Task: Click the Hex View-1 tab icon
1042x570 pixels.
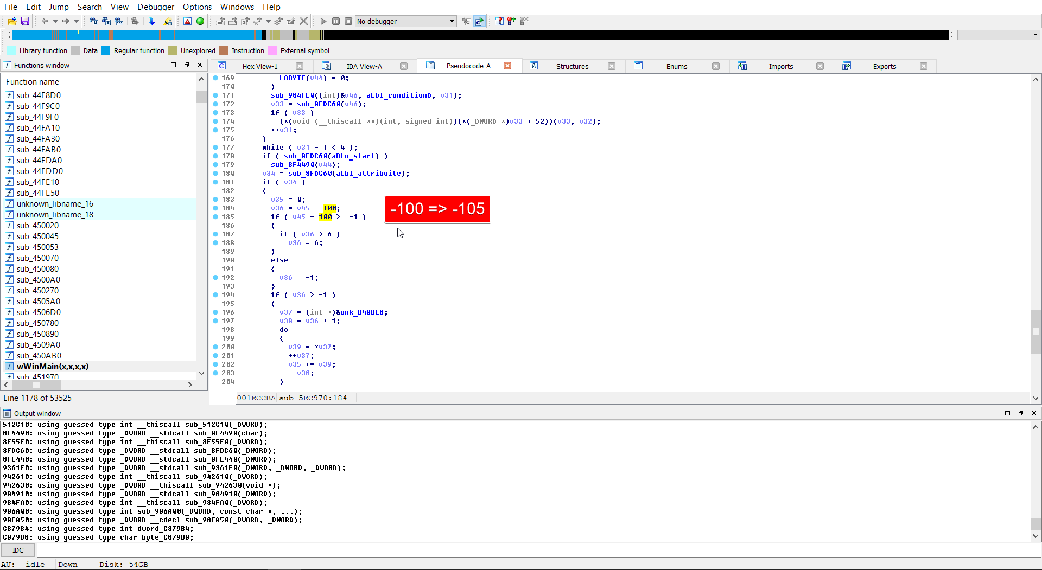Action: pos(222,66)
